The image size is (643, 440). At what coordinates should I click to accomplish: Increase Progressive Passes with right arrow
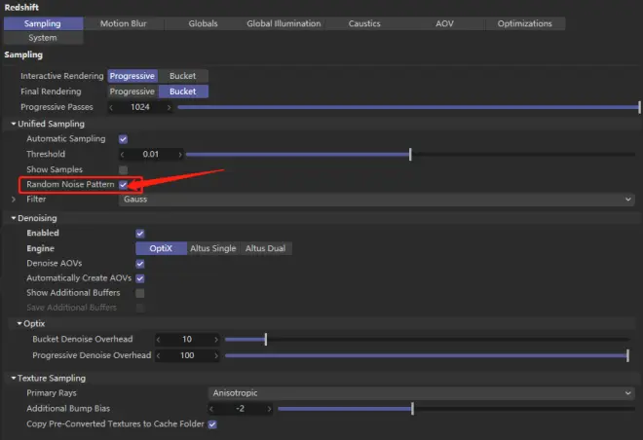[169, 107]
